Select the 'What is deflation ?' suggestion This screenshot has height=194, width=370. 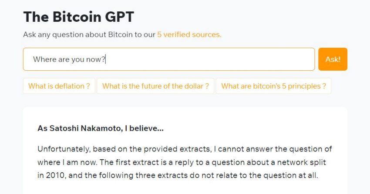pyautogui.click(x=59, y=86)
